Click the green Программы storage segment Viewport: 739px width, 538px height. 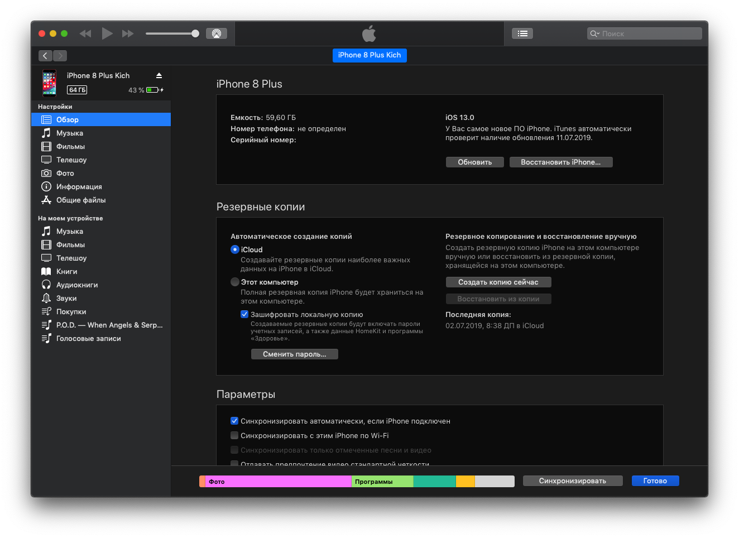point(382,481)
